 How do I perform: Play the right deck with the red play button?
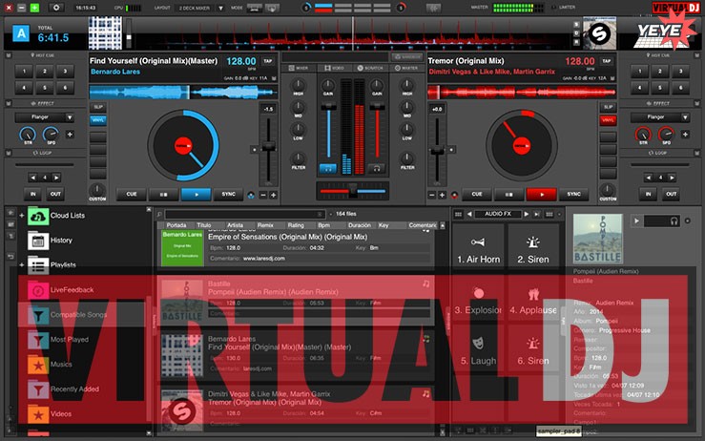541,195
